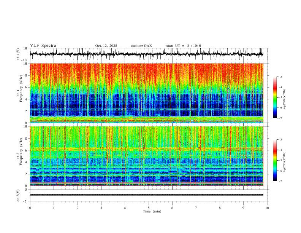Click the ch.2 colorbar log(PSD) label
The height and width of the screenshot is (233, 301).
click(285, 162)
